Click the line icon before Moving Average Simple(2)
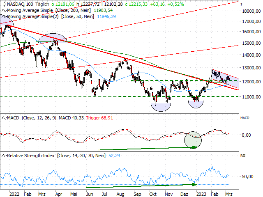Viewport: 263px width, 197px height. (4, 16)
